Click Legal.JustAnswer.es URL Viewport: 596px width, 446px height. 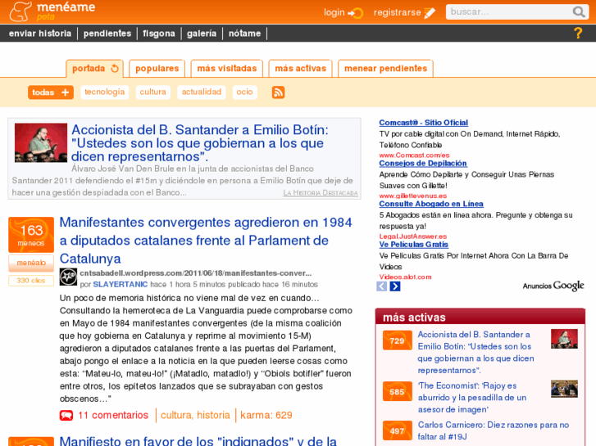[413, 237]
